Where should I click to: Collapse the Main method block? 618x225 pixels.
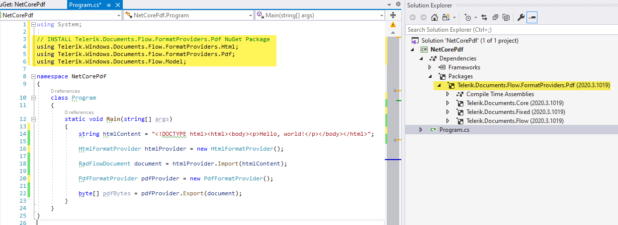(x=33, y=119)
